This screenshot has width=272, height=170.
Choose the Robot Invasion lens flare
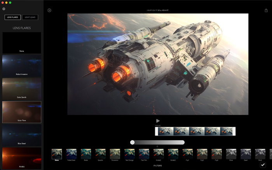(22, 66)
